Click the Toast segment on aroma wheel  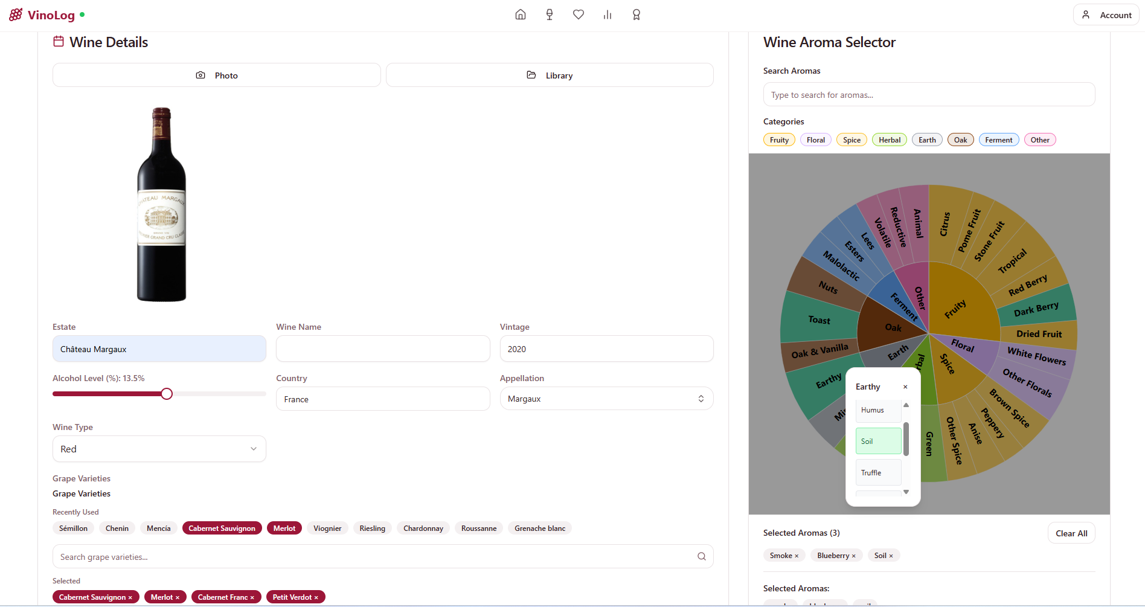point(819,320)
